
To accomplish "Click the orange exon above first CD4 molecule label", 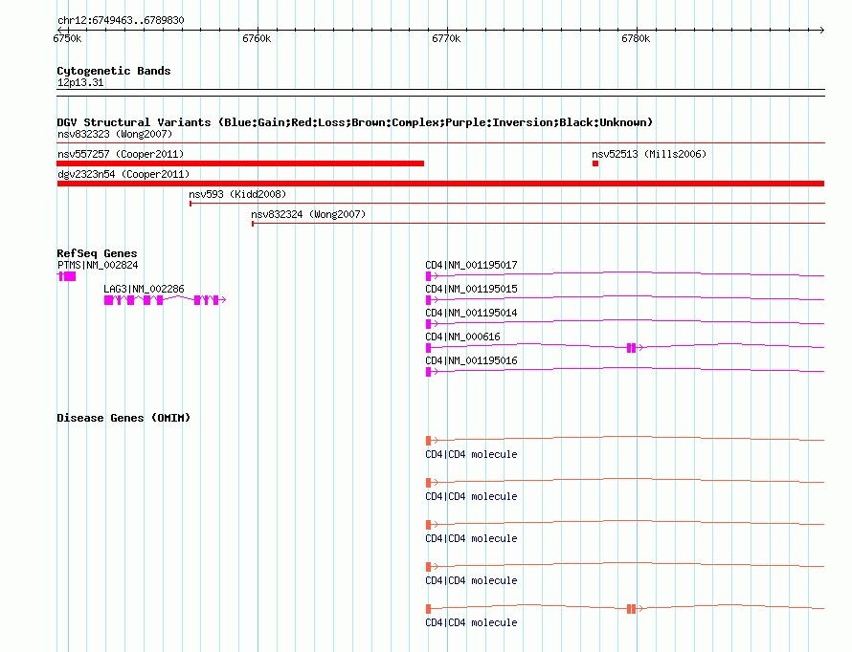I will 428,441.
